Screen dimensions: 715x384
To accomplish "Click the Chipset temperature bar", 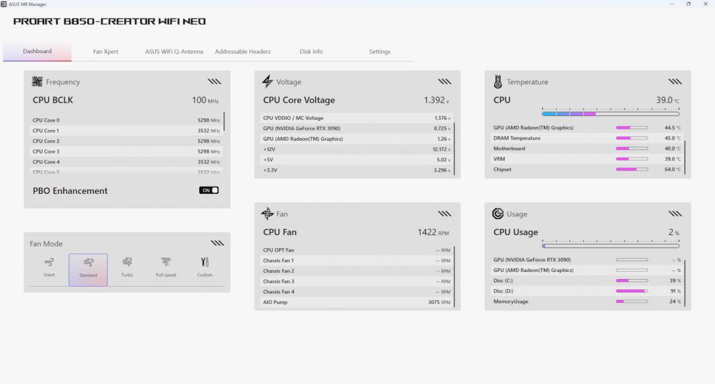I will tap(632, 170).
